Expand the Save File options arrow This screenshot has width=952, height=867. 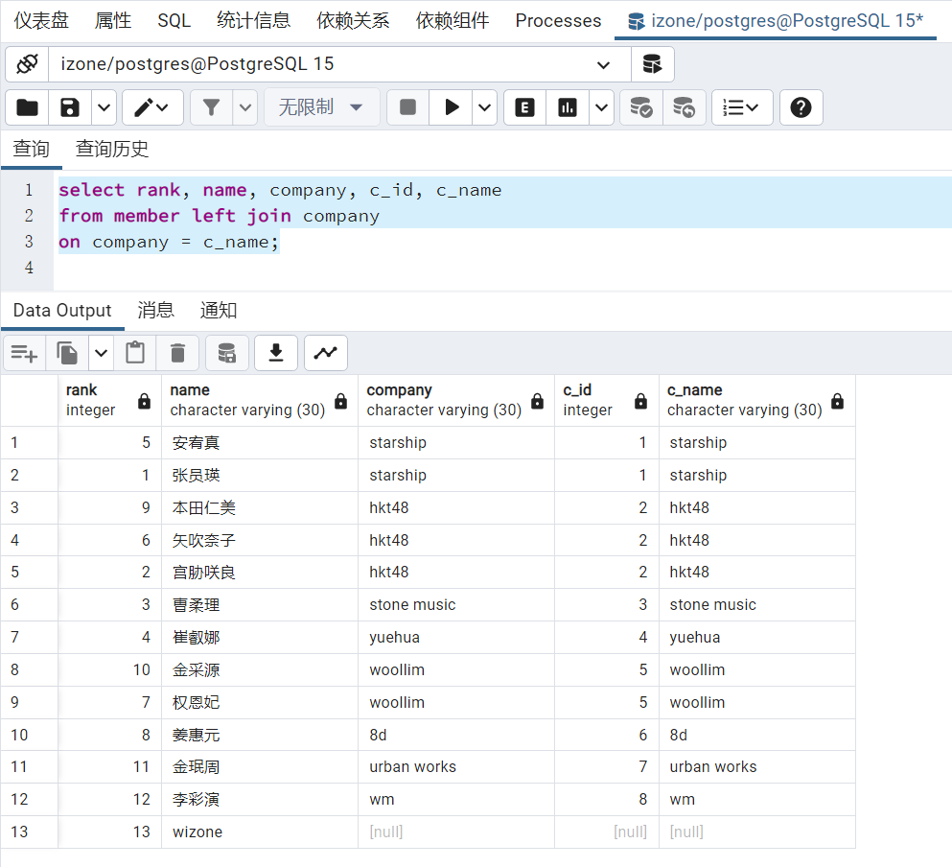tap(104, 107)
